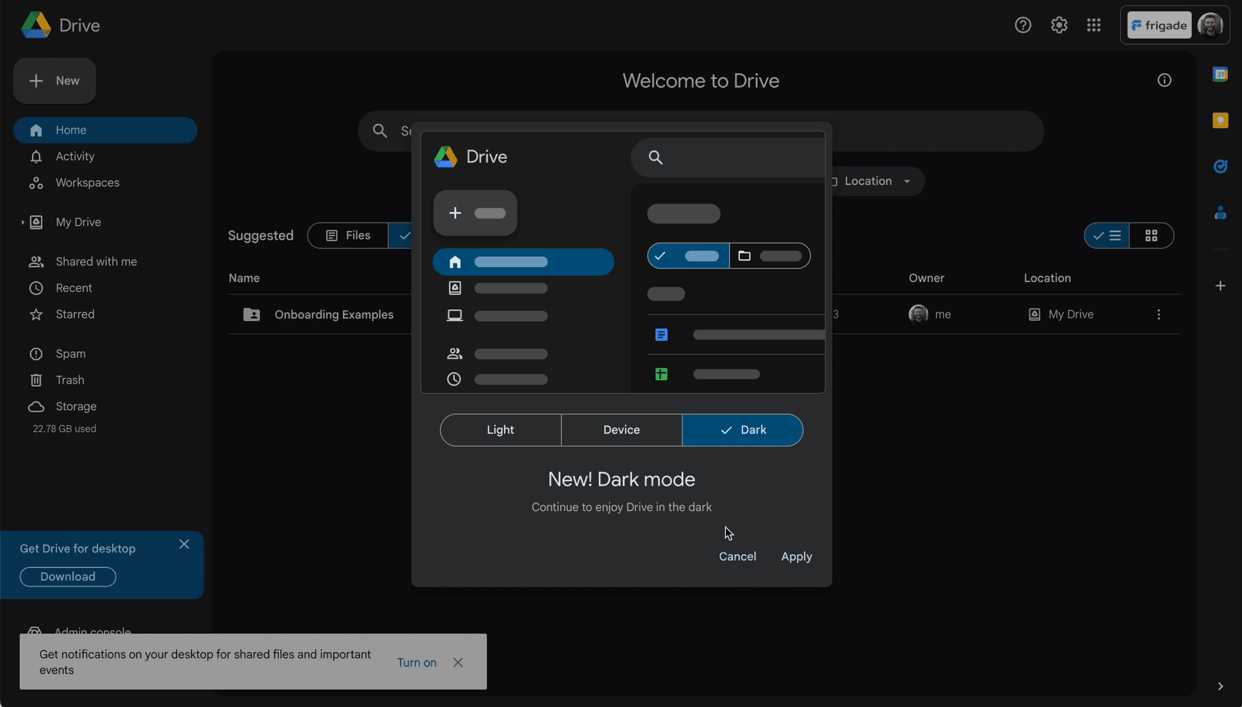The image size is (1242, 707).
Task: Open the Google apps grid icon
Action: point(1094,25)
